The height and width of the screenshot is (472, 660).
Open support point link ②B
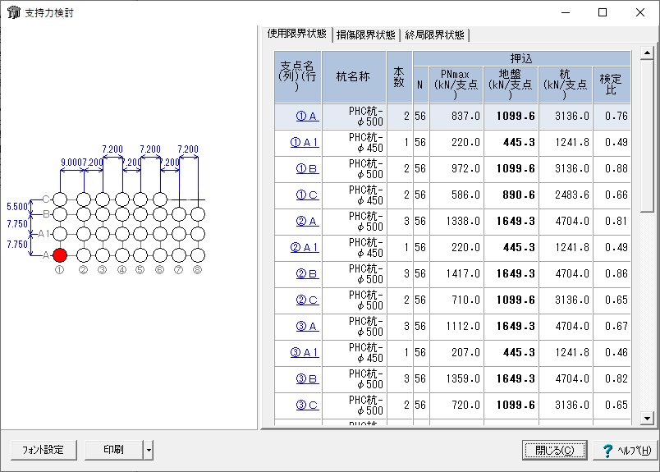click(307, 273)
